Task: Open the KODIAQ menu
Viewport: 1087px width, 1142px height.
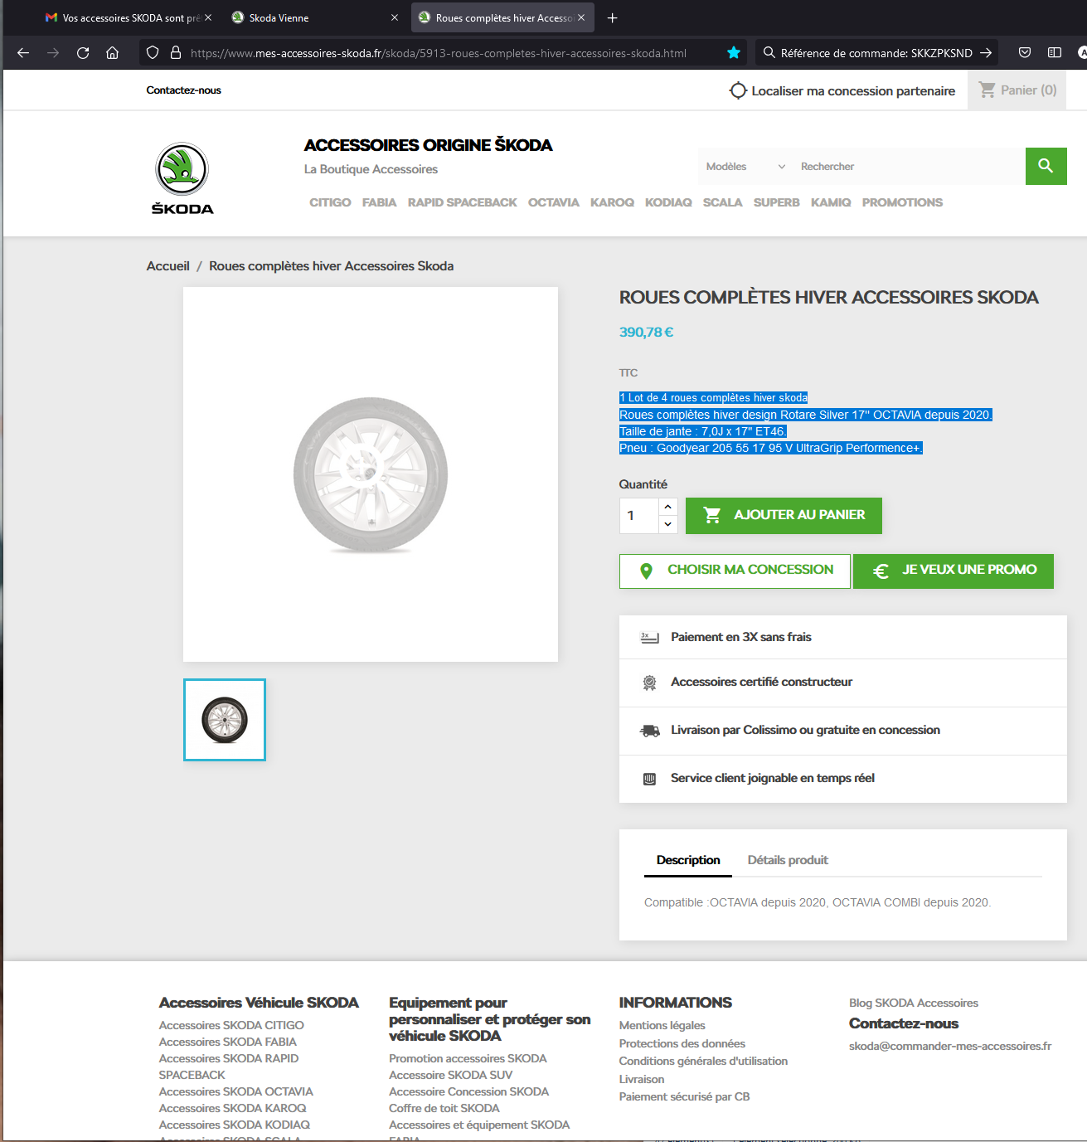Action: (668, 202)
